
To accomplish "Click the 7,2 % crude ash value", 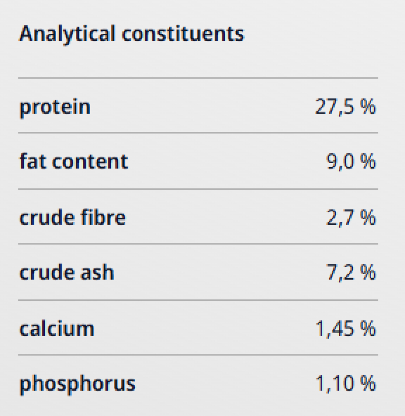I will click(350, 272).
